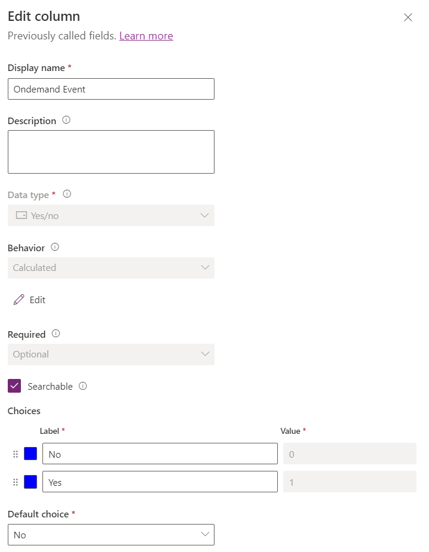
Task: Click the info icon beside Behavior
Action: 54,247
